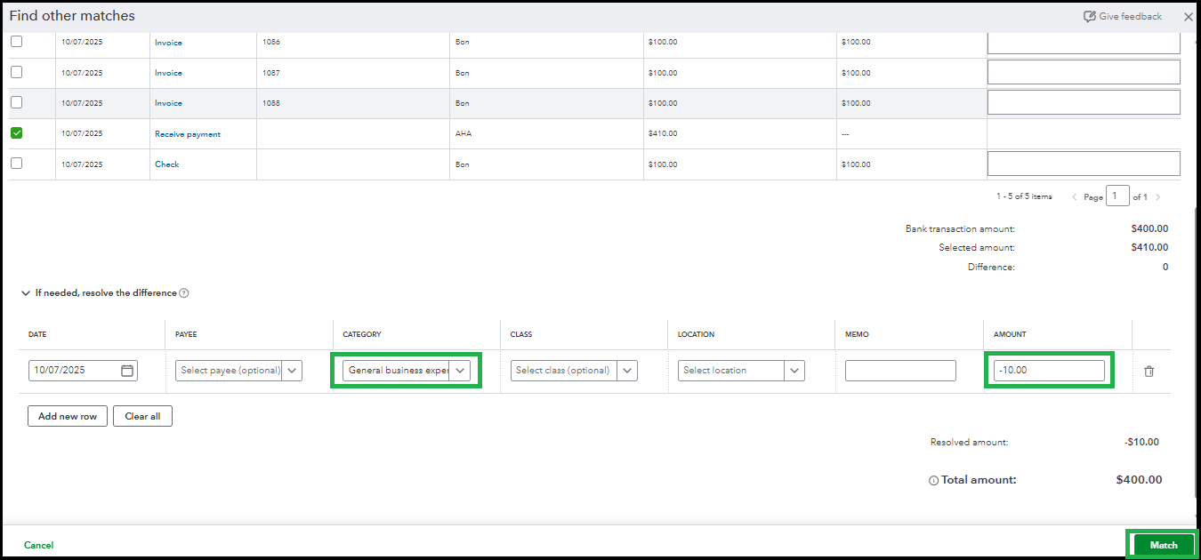Image resolution: width=1201 pixels, height=560 pixels.
Task: Click the Amount field showing -10.00
Action: [x=1049, y=371]
